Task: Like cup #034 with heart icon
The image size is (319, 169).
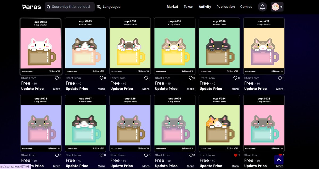Action: [57, 78]
